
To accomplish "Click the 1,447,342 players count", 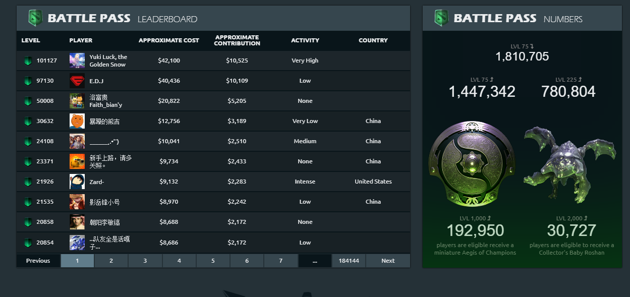I will (482, 92).
